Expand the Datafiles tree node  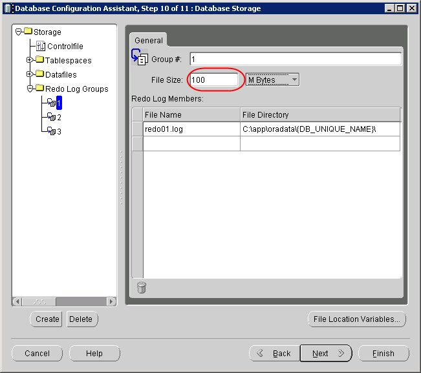pos(30,74)
